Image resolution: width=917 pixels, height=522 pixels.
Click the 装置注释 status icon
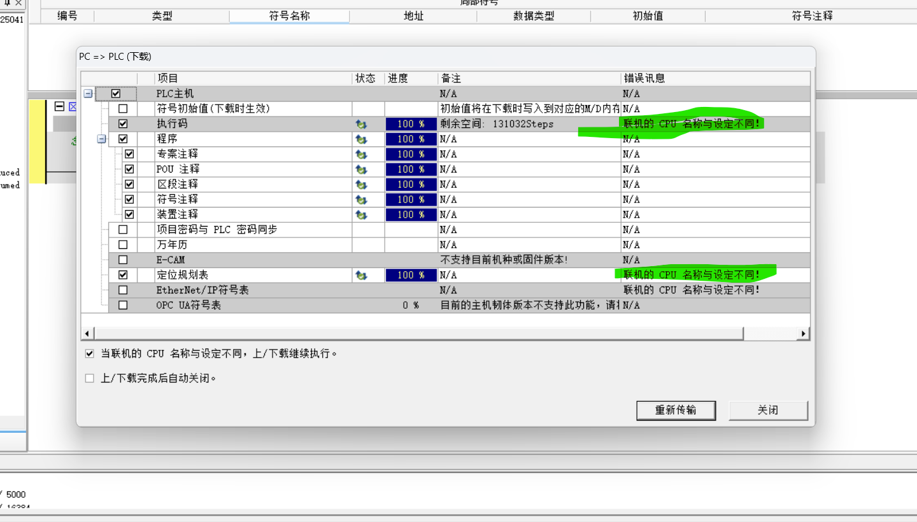click(x=361, y=215)
